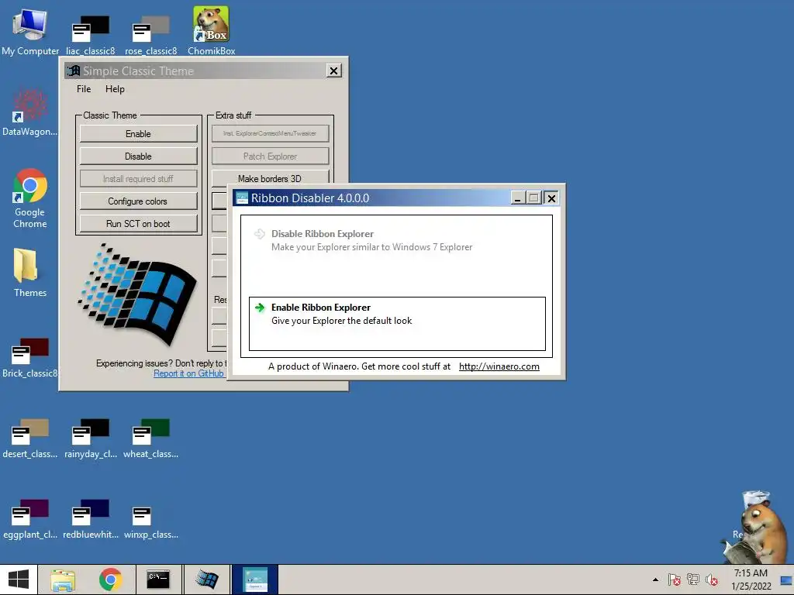
Task: Select the Brick_classic8 theme file icon
Action: pos(29,357)
